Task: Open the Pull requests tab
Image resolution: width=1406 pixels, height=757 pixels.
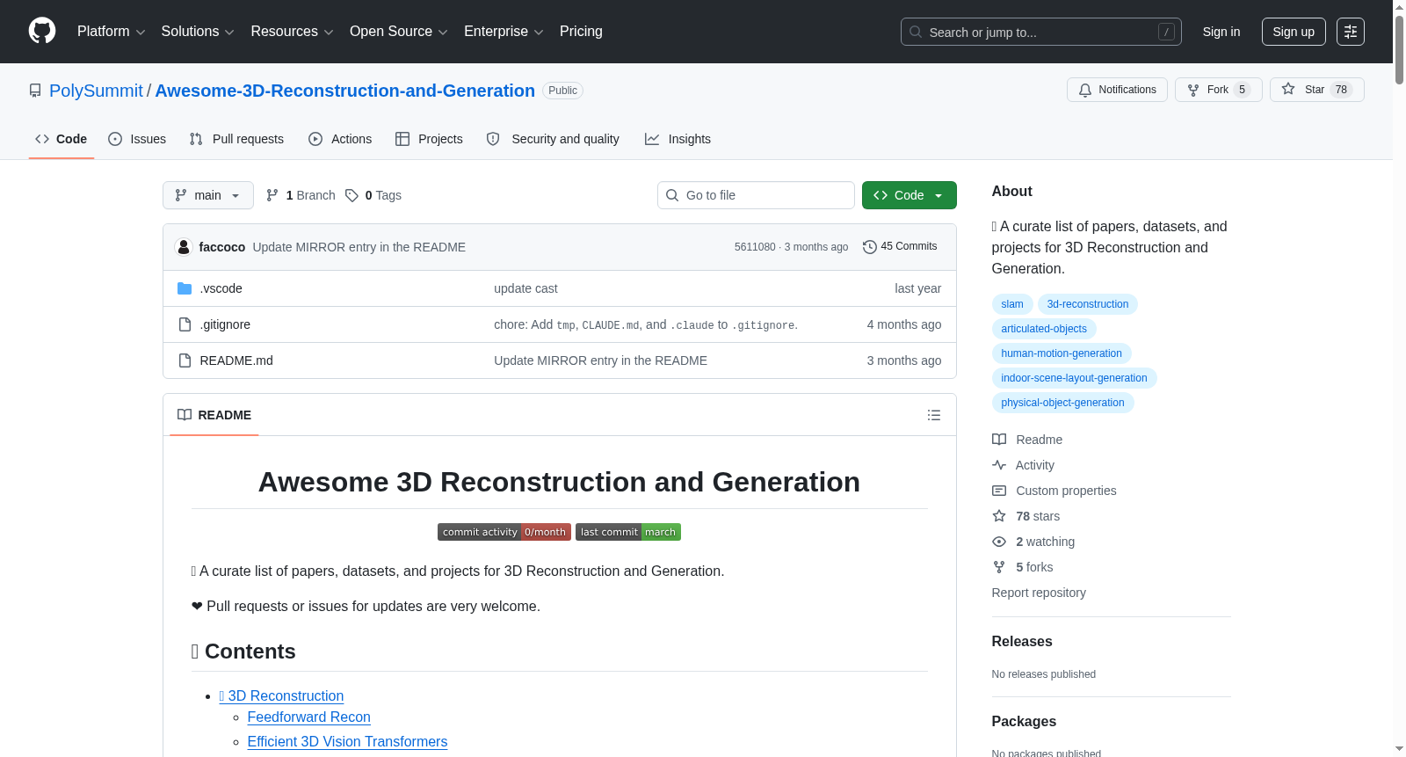Action: tap(236, 139)
